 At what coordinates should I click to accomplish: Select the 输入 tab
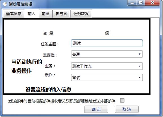click(31, 14)
